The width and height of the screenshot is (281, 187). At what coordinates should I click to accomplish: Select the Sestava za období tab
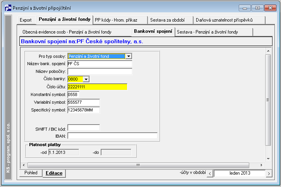tap(170, 20)
